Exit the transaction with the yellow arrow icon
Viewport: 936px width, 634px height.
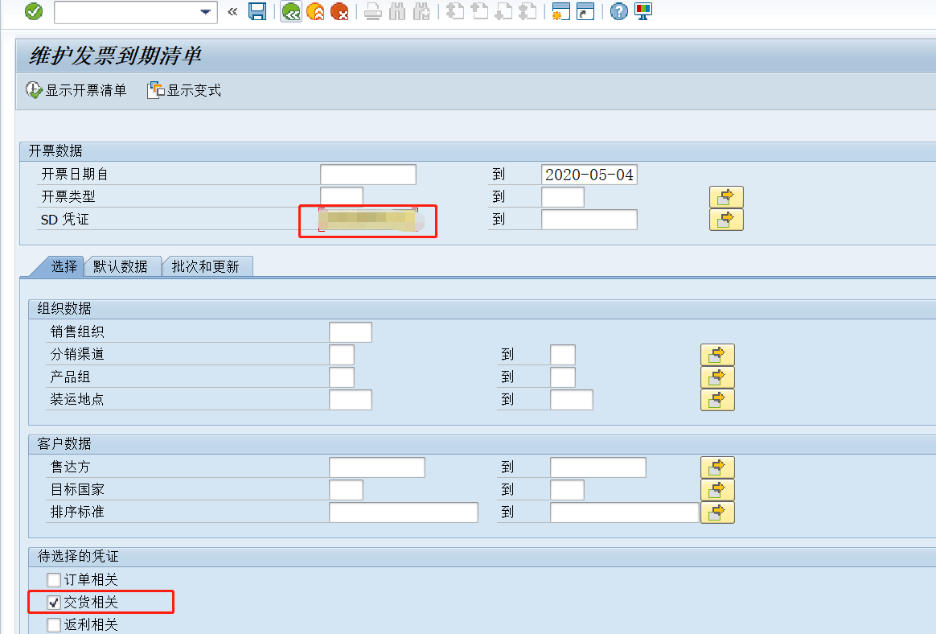coord(314,12)
